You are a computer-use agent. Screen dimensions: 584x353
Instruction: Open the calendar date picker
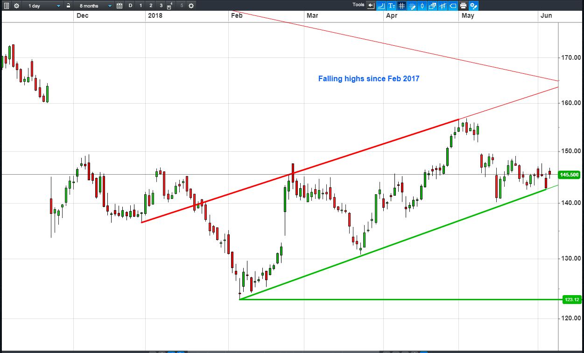tap(119, 6)
